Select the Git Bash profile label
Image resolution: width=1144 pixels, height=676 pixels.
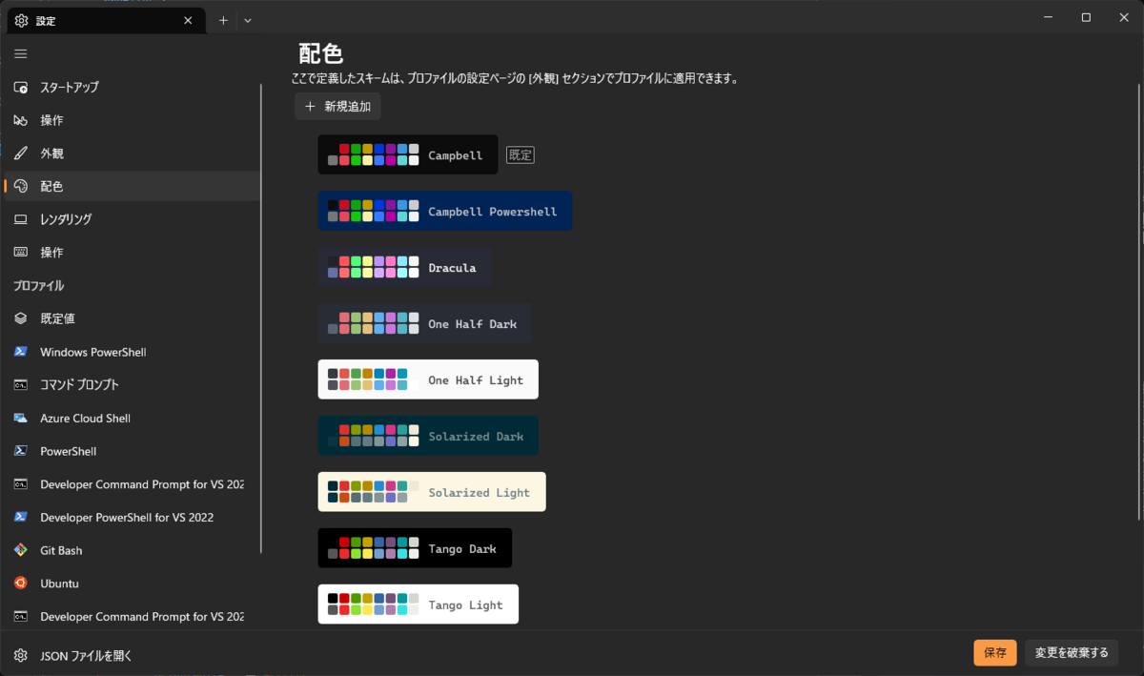coord(61,550)
